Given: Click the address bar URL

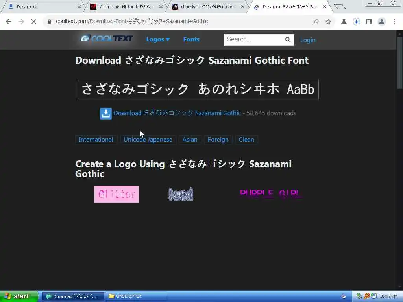Looking at the screenshot, I should coord(131,21).
